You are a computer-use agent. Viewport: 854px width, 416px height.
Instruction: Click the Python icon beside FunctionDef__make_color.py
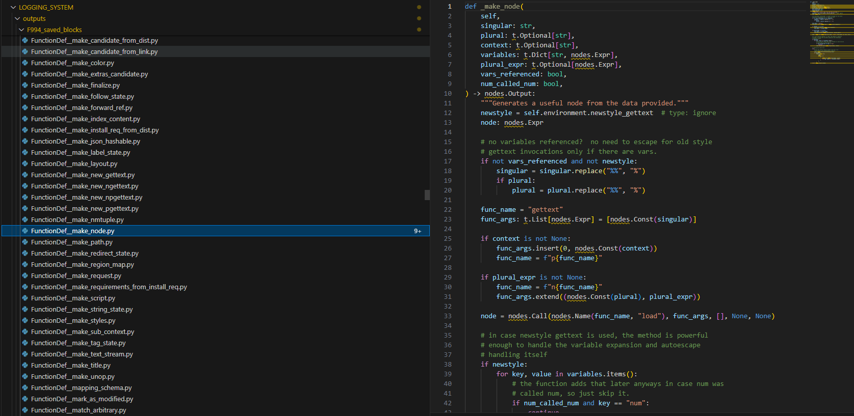tap(25, 63)
